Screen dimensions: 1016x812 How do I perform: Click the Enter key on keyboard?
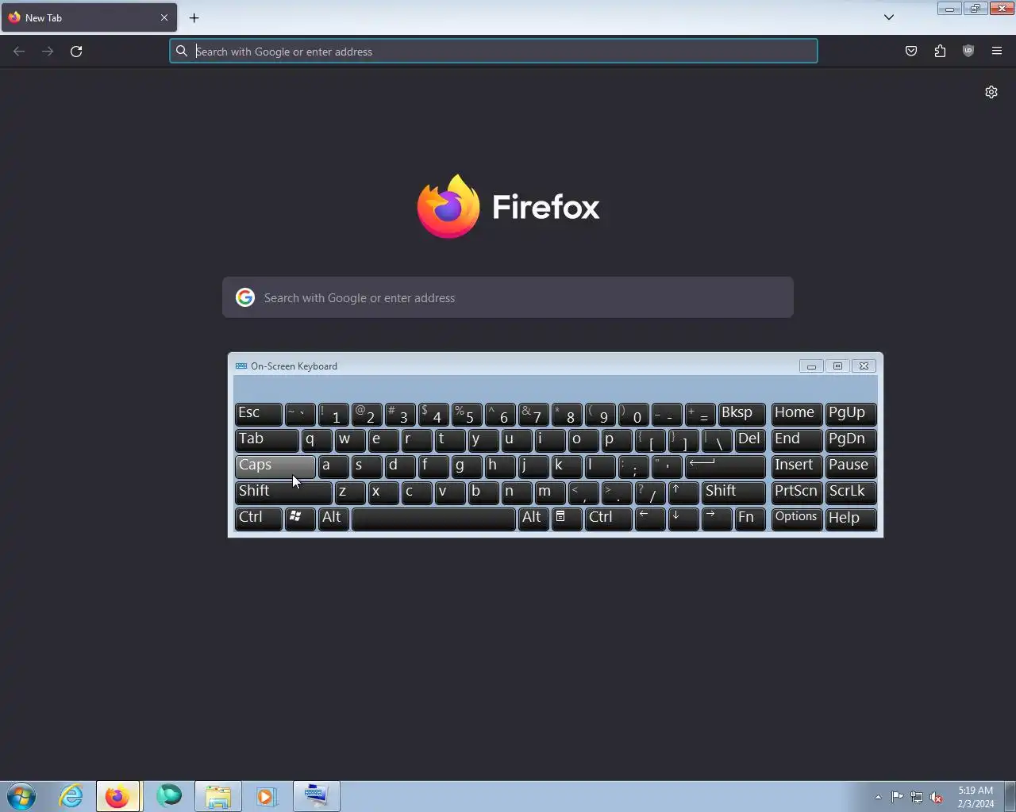tap(725, 465)
